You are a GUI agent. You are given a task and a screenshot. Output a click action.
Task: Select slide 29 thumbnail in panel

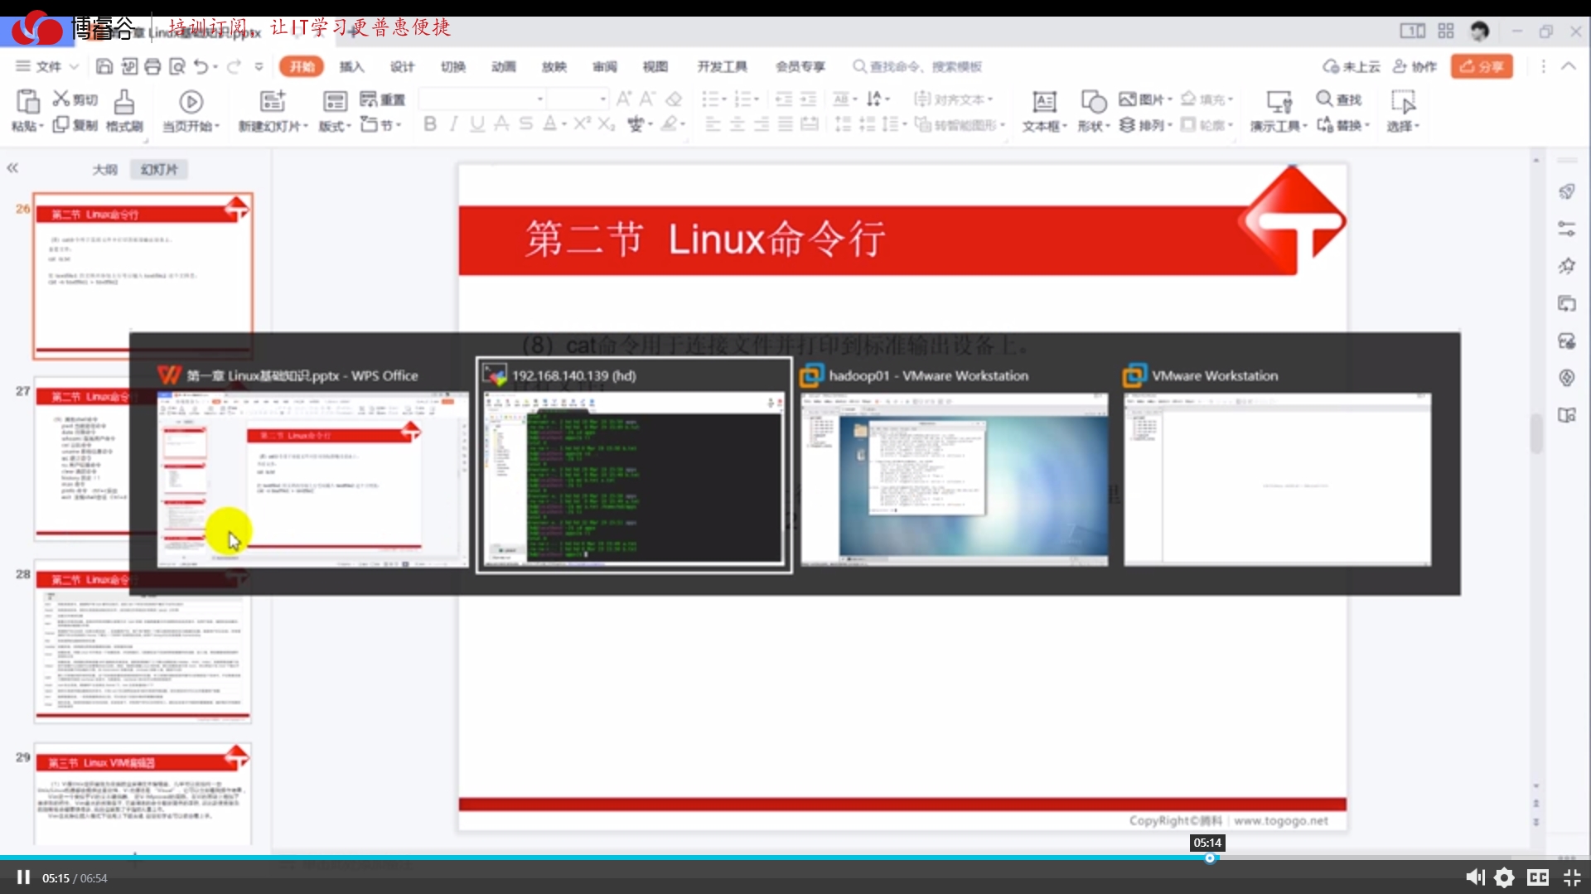143,794
